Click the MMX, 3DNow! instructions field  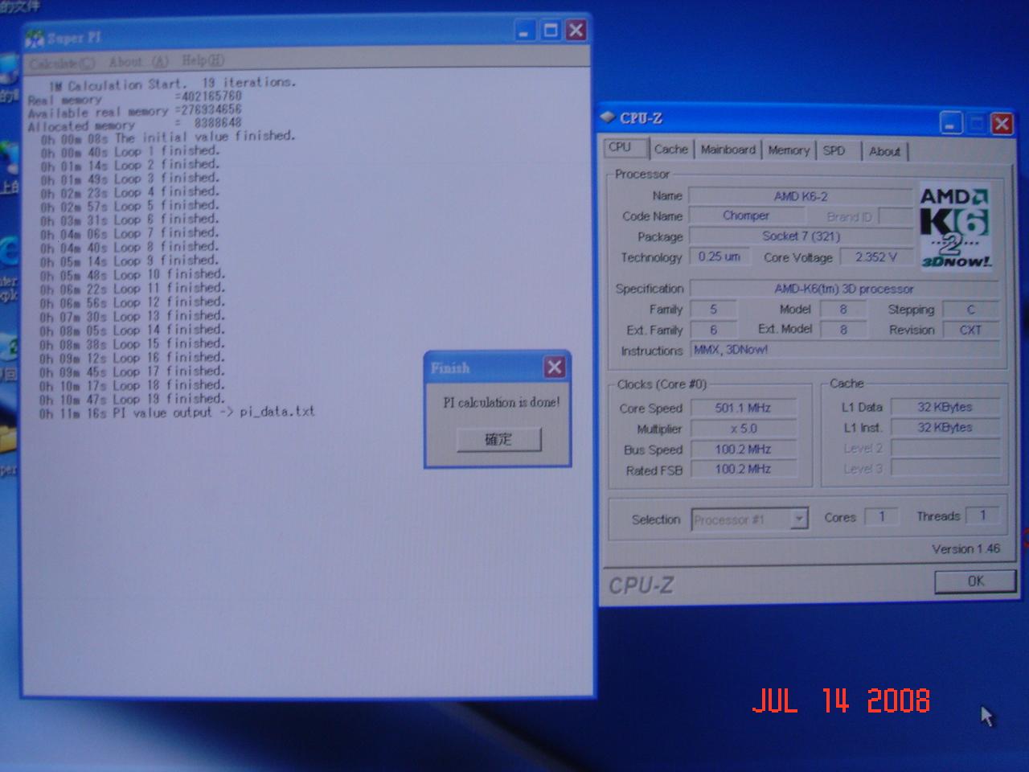pyautogui.click(x=844, y=350)
